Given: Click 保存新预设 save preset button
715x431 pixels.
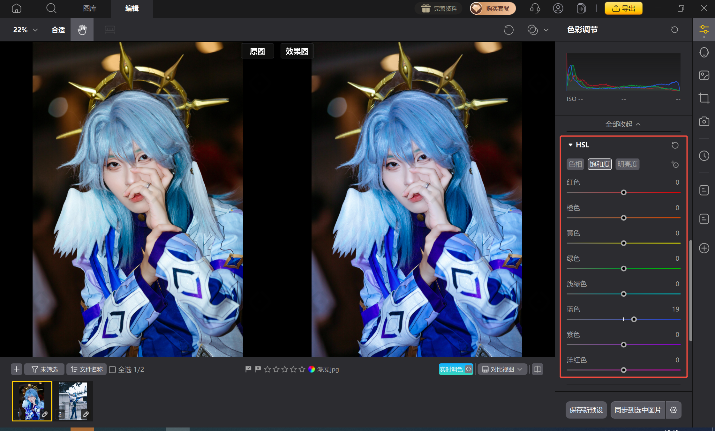Looking at the screenshot, I should 586,410.
